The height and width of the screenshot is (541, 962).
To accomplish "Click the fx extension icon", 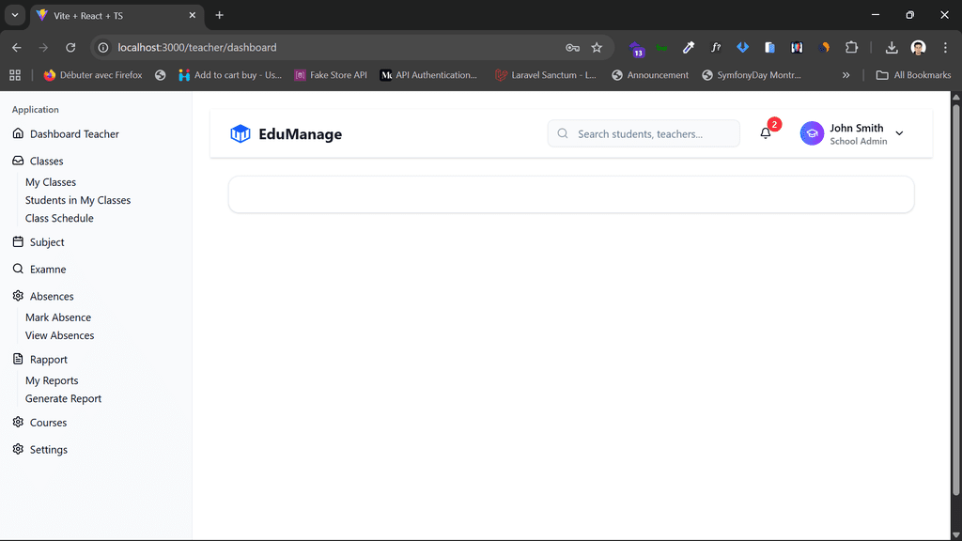I will (x=715, y=47).
